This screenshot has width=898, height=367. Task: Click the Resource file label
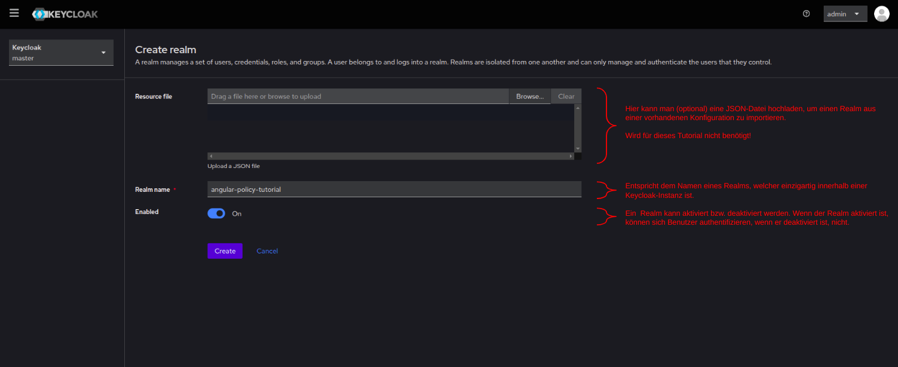[x=154, y=96]
